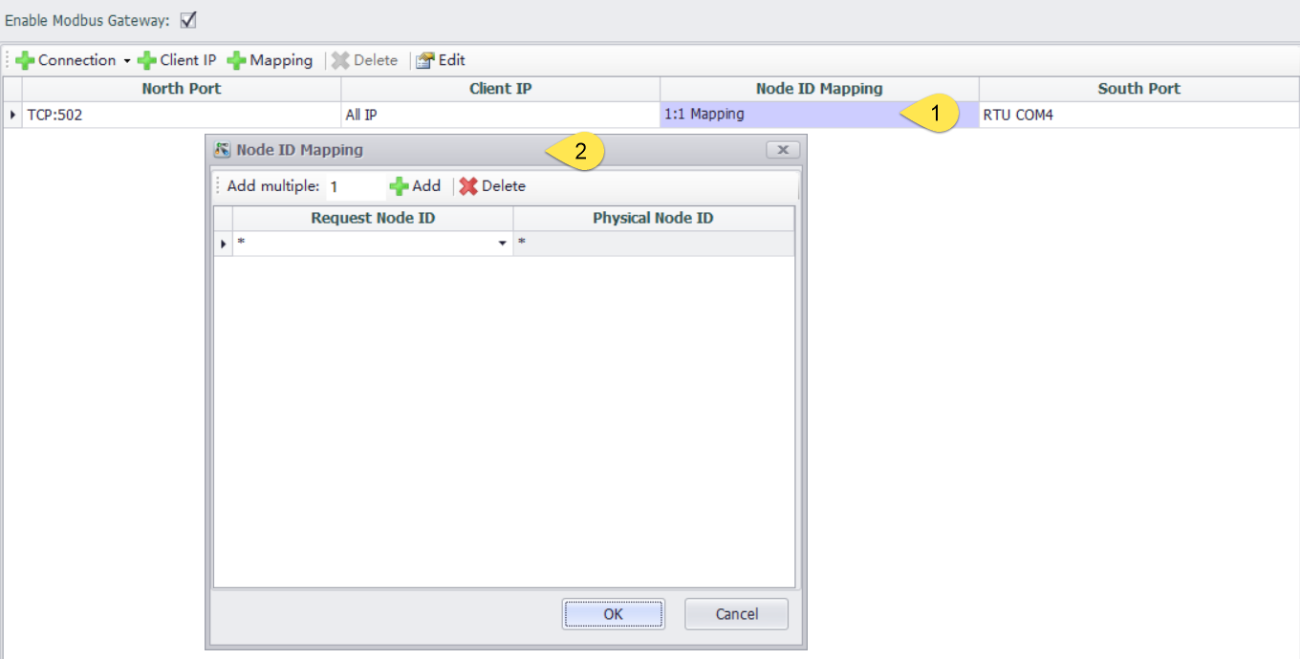Click the Edit toolbar icon
Viewport: 1300px width, 659px height.
tap(425, 60)
